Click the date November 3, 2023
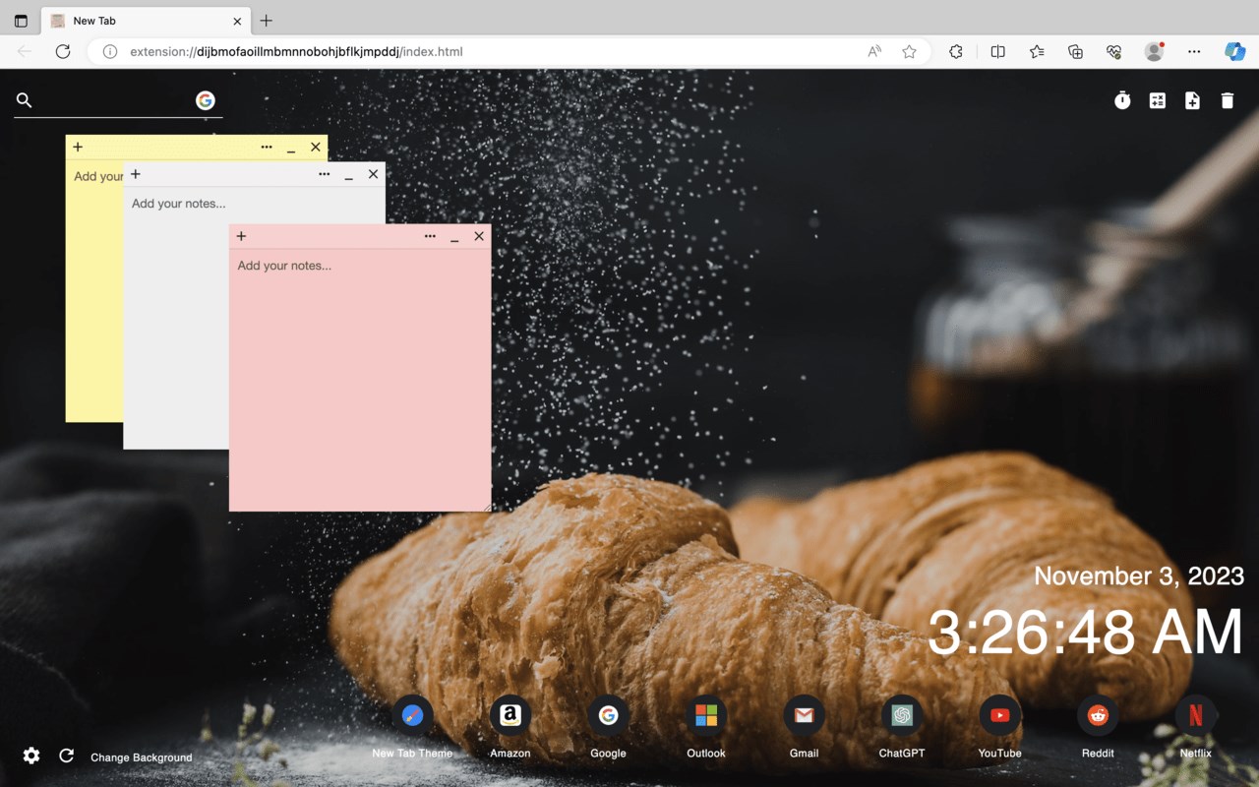1259x787 pixels. [1139, 575]
